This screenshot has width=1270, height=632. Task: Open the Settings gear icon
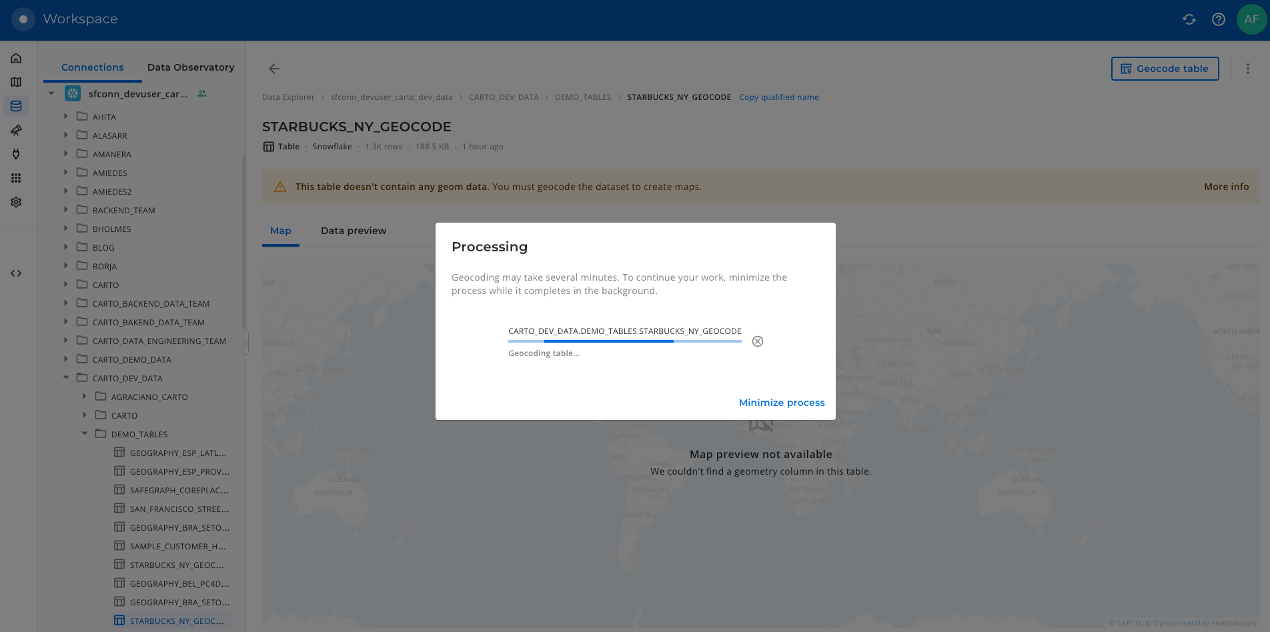pos(16,202)
